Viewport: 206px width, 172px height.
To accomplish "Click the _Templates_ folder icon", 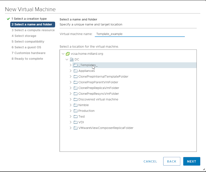I will pos(76,65).
